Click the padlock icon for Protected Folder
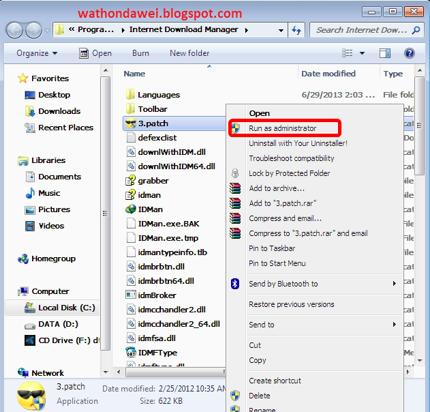 click(x=235, y=173)
